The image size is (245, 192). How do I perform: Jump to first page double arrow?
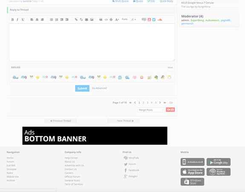130,103
